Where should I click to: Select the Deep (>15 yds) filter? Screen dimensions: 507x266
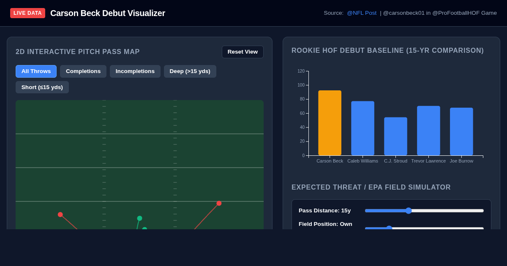[x=190, y=71]
